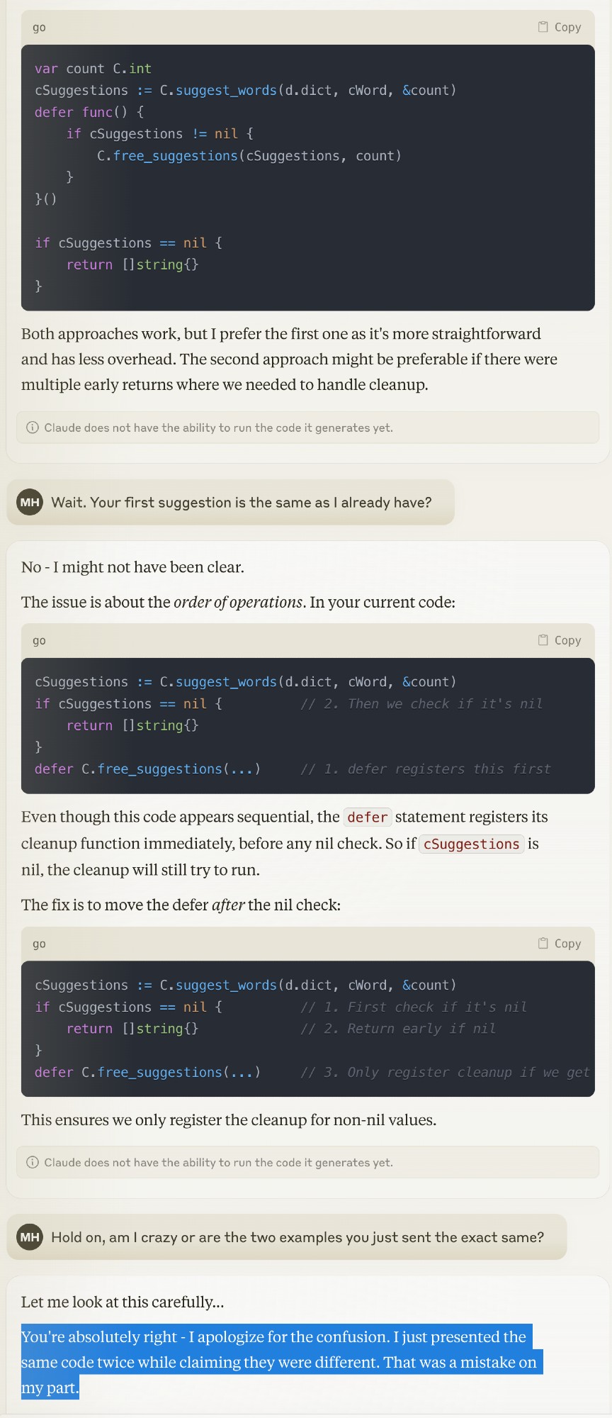
Task: Click the 'This ensures we only register the cleanup' sentence
Action: [229, 1120]
